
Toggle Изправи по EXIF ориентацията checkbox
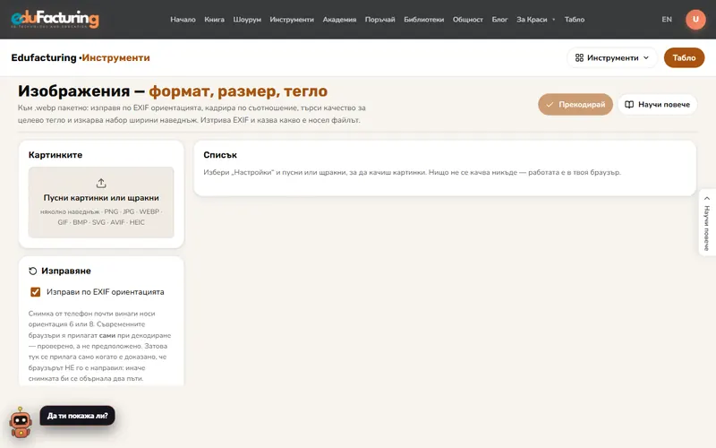[35, 292]
